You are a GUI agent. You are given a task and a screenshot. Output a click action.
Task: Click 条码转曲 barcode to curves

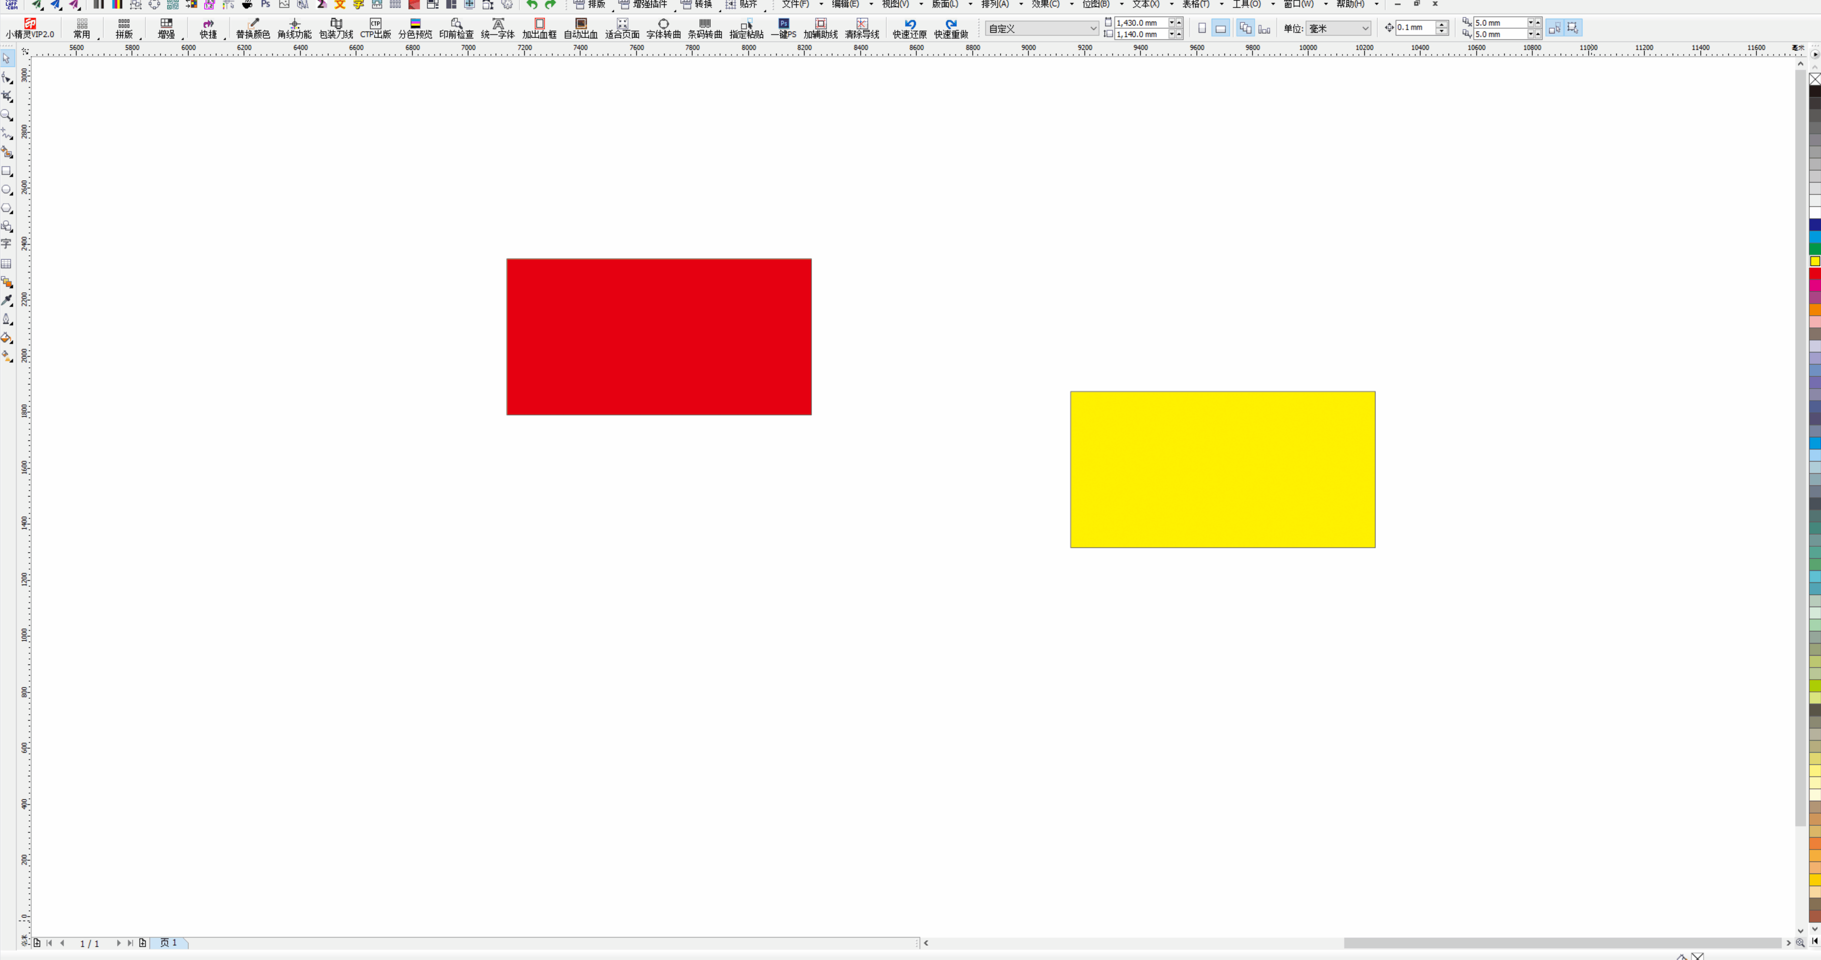pyautogui.click(x=705, y=28)
